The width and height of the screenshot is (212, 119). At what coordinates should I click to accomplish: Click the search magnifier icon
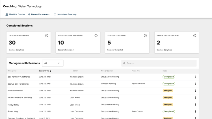124,63
